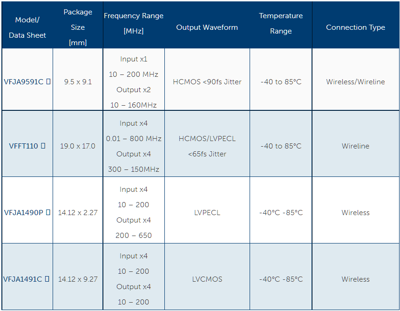Click the Frequency Range [MHz] column header
This screenshot has height=311, width=400.
click(x=134, y=23)
